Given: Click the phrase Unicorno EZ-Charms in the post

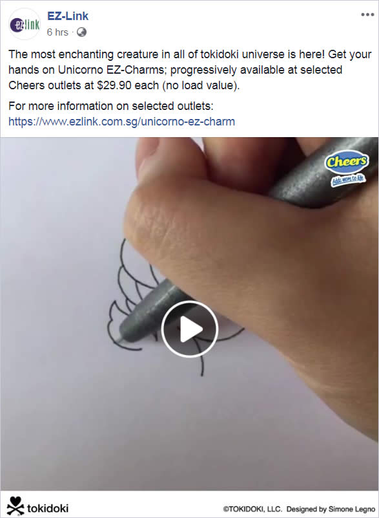Looking at the screenshot, I should [x=112, y=70].
